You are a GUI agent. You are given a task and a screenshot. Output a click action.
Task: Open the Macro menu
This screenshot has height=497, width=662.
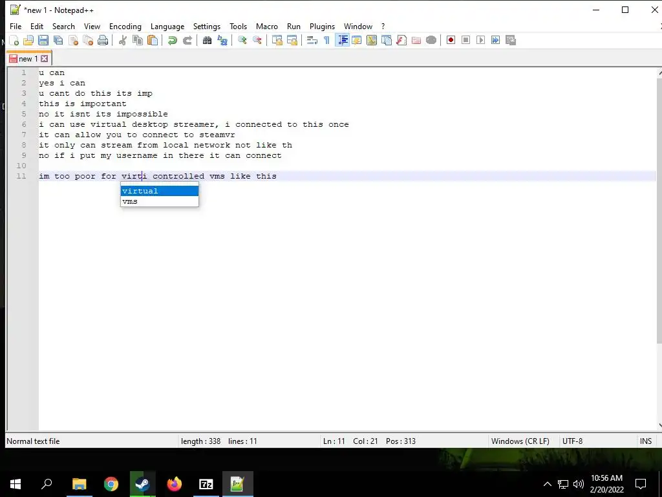[x=267, y=26]
